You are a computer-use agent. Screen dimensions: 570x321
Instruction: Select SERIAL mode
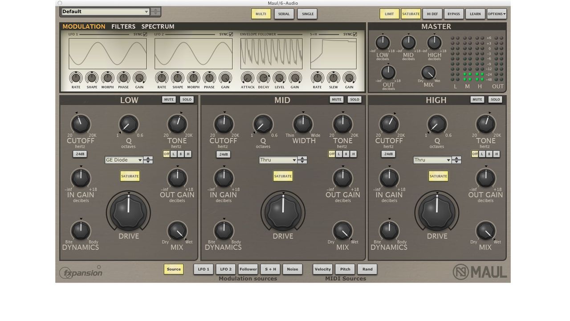coord(284,14)
